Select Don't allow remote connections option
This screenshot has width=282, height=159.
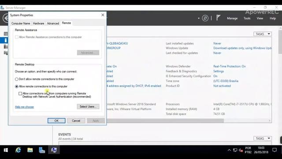tap(45, 79)
